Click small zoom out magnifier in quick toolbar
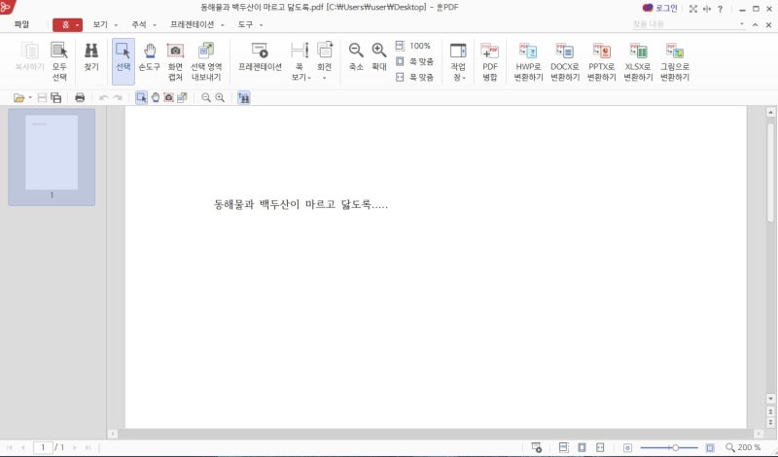 click(x=206, y=98)
